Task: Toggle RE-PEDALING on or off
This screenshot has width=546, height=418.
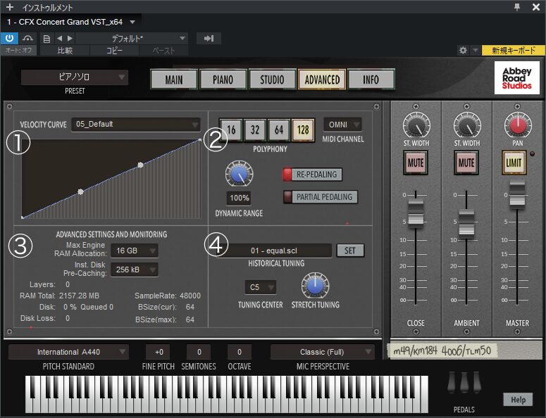Action: pos(313,175)
